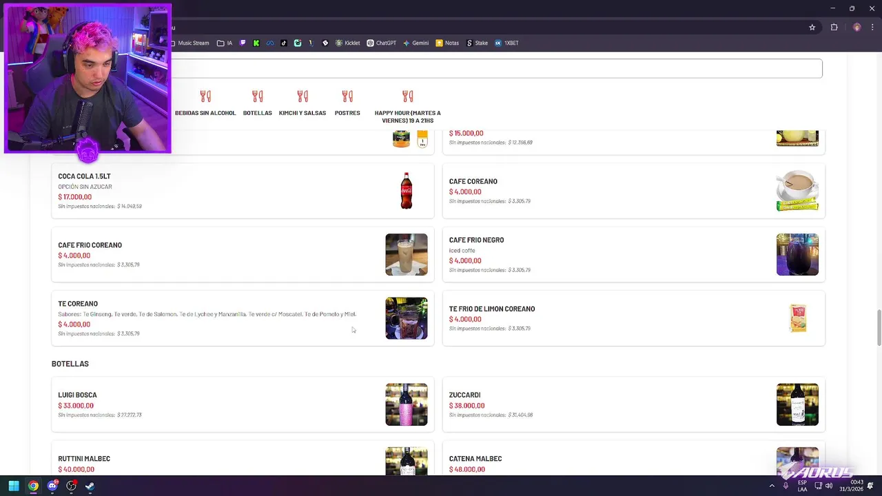Click the $ 33.000,00 Luigi Bosca price
Viewport: 882px width, 496px height.
76,406
